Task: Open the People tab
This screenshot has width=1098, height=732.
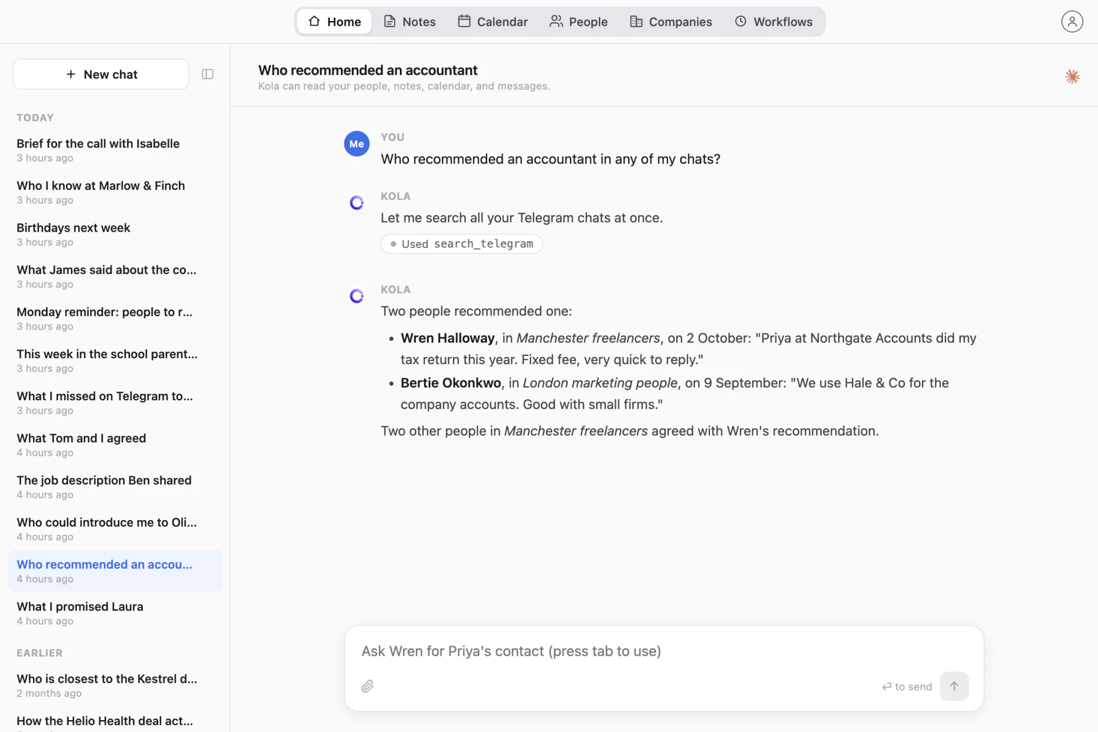Action: [x=579, y=22]
